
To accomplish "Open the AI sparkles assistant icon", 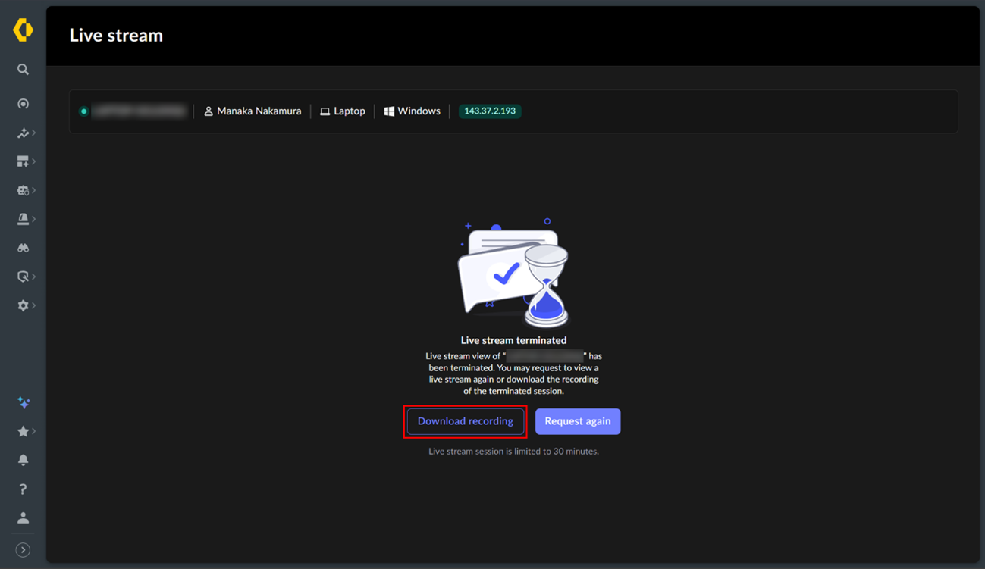I will tap(24, 402).
